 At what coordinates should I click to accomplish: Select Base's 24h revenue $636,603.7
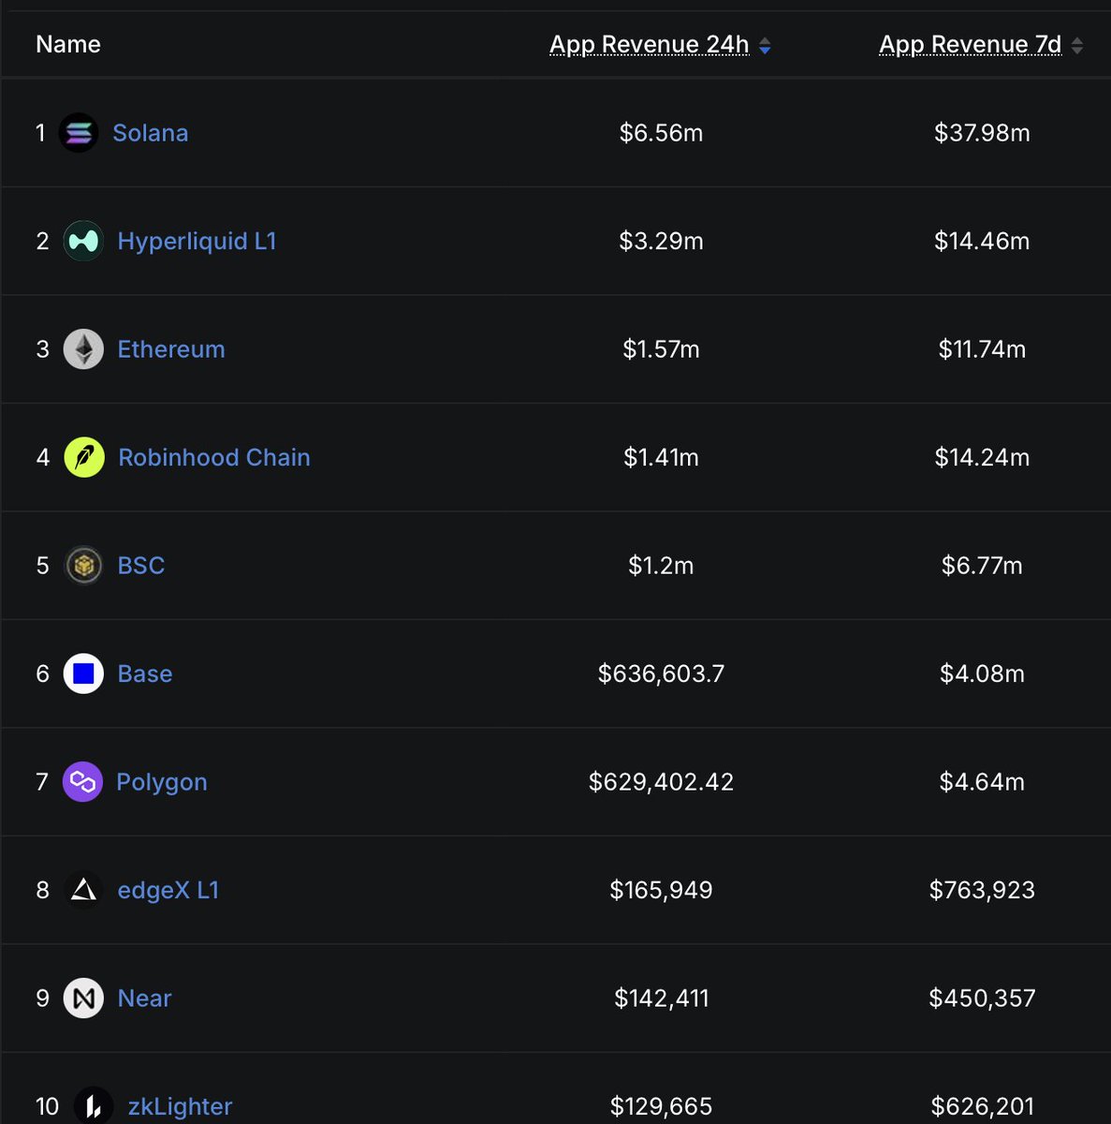pos(661,673)
